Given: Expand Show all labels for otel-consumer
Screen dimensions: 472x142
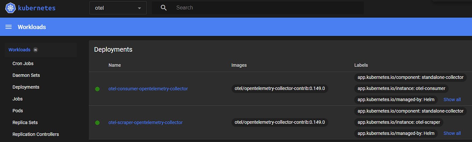Looking at the screenshot, I should [452, 99].
